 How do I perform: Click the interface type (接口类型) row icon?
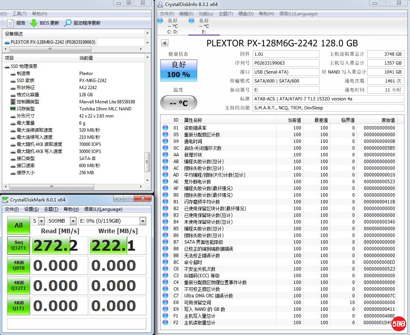coord(13,159)
